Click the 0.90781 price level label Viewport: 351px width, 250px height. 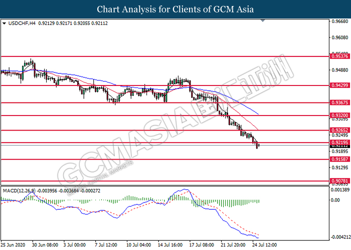[340, 181]
